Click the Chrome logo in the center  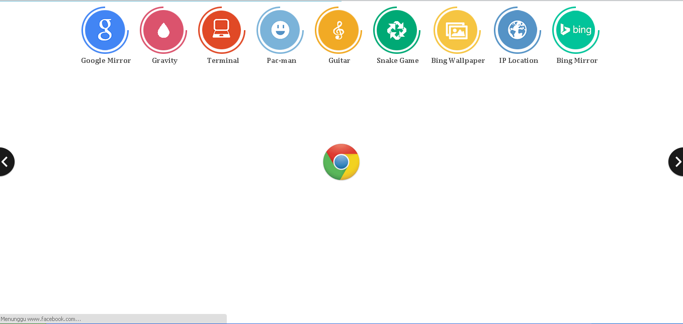[341, 162]
